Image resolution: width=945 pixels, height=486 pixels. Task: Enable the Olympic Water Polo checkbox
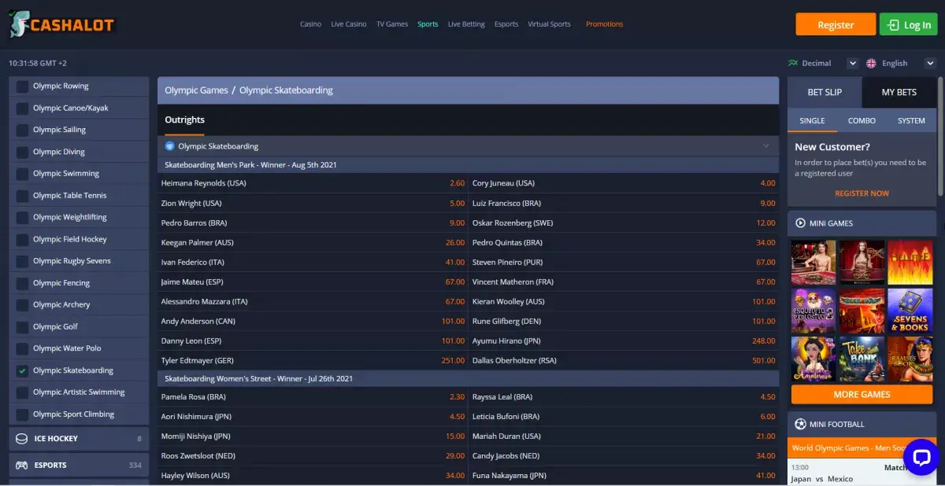[x=22, y=348]
